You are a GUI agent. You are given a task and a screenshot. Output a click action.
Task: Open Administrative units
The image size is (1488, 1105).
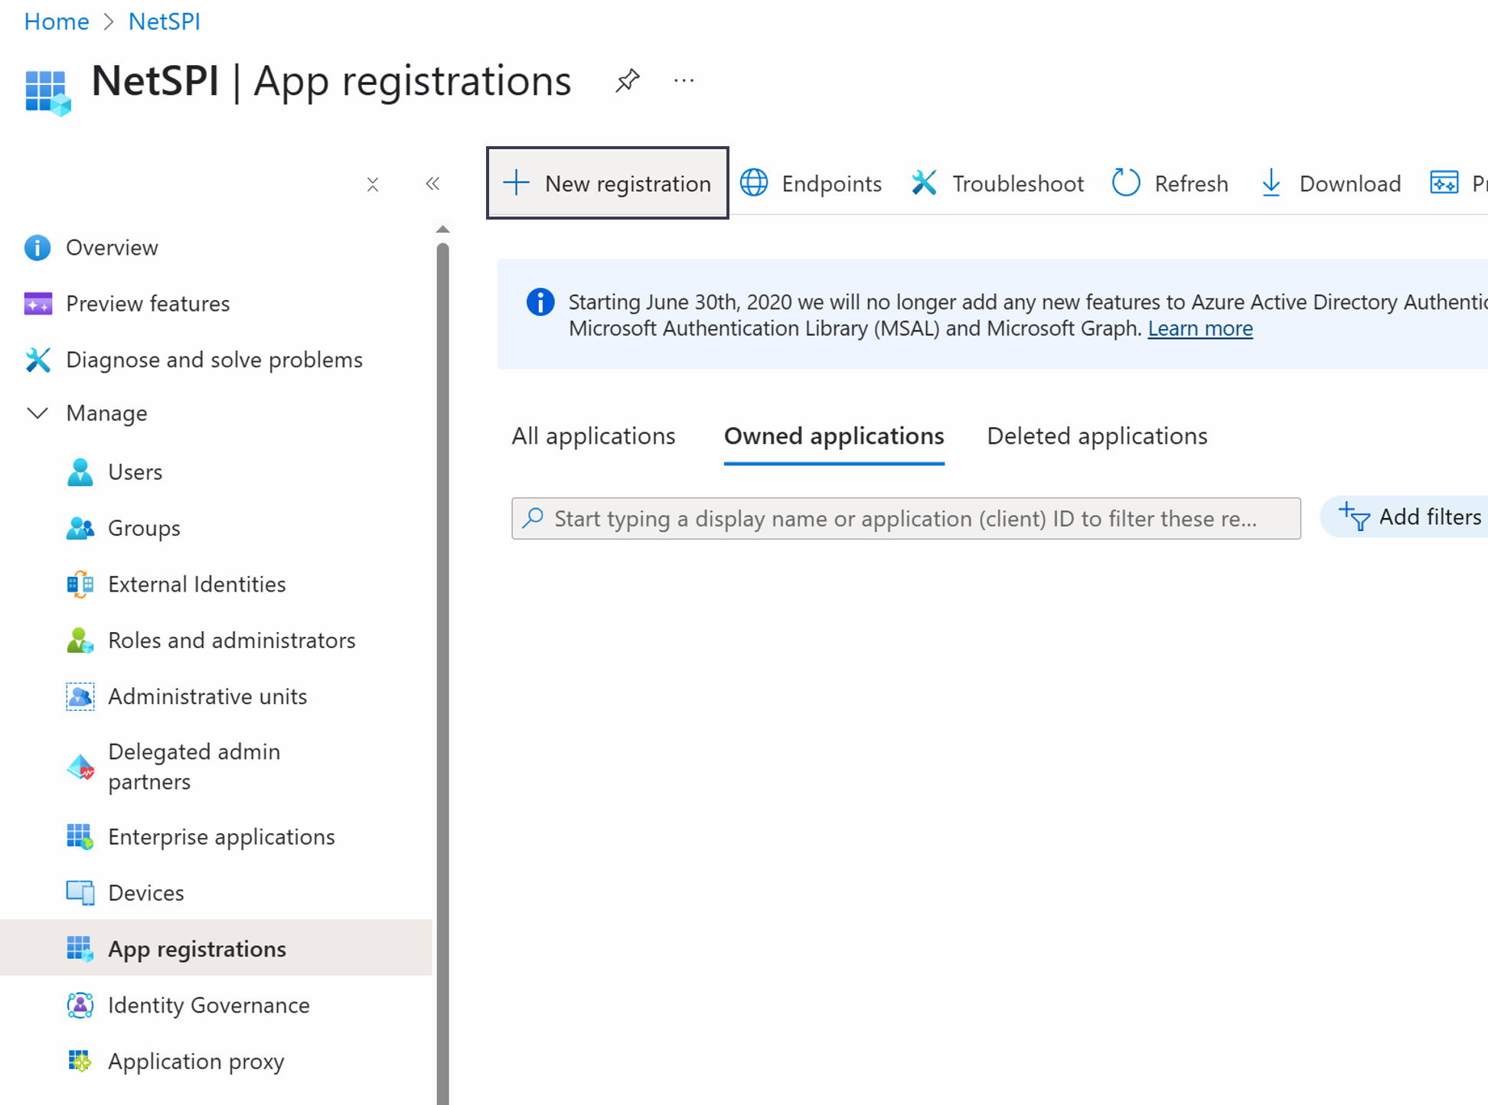[207, 696]
